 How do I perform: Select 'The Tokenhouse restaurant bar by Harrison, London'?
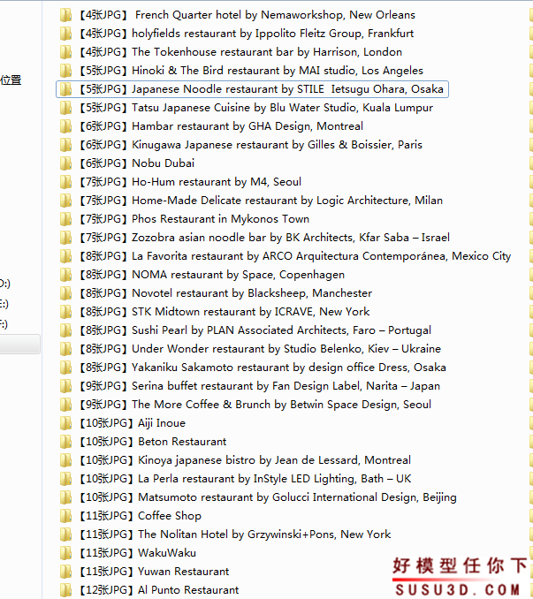(x=267, y=52)
